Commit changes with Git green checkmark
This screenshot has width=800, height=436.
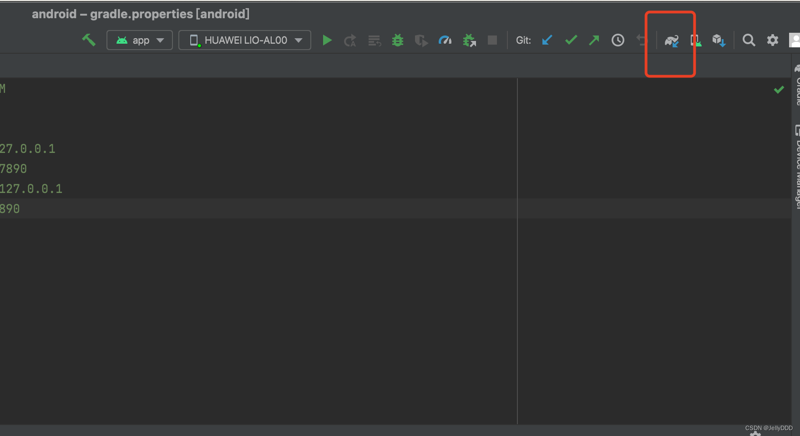[571, 40]
